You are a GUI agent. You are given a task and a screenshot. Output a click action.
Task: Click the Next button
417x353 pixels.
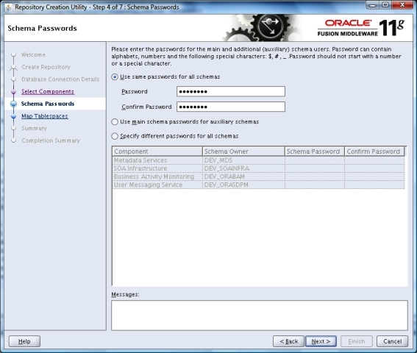(321, 341)
